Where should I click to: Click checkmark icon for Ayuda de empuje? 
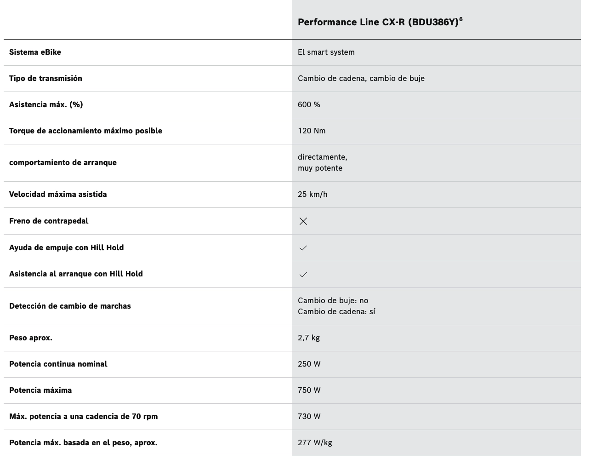tap(303, 248)
